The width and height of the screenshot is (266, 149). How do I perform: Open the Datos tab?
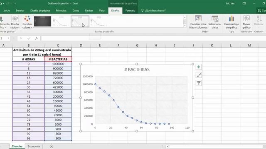point(76,10)
